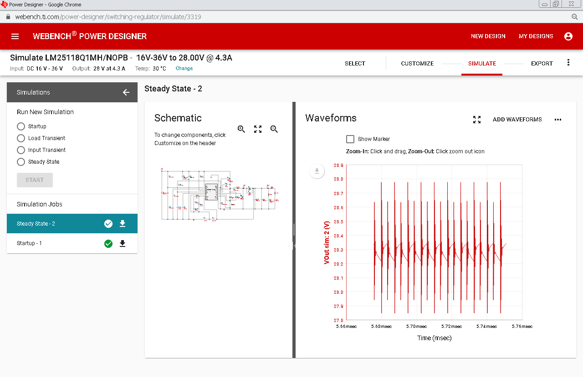Screen dimensions: 583x377
Task: Click the ADD WAVEFORMS button
Action: [517, 120]
